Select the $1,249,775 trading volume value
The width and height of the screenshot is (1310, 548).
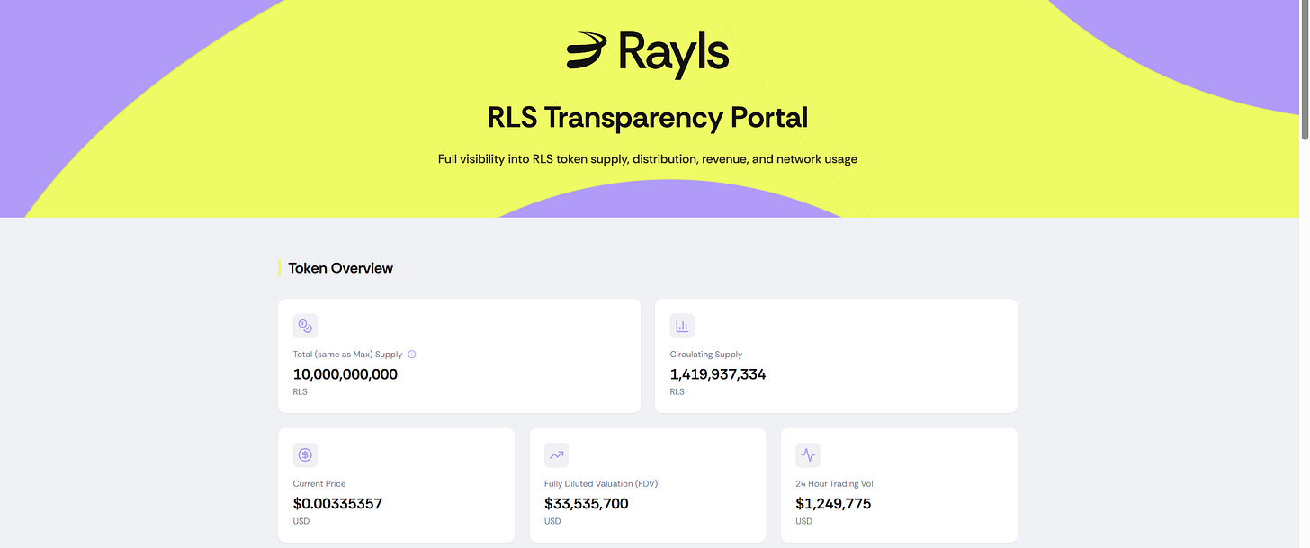[833, 504]
